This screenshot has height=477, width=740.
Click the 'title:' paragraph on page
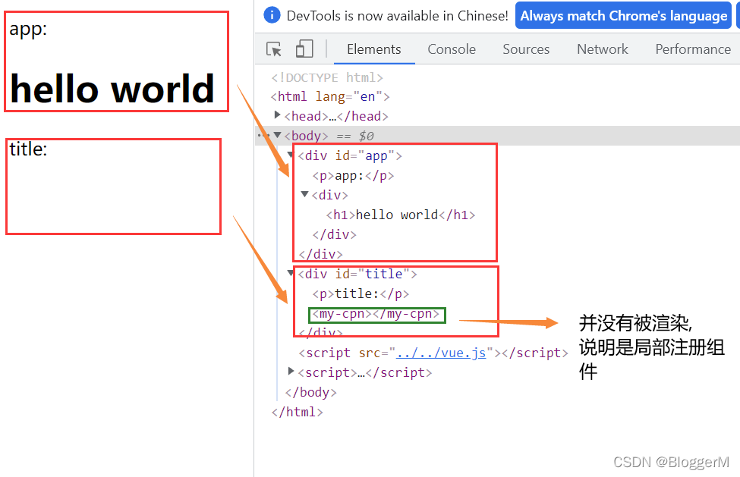(x=28, y=149)
